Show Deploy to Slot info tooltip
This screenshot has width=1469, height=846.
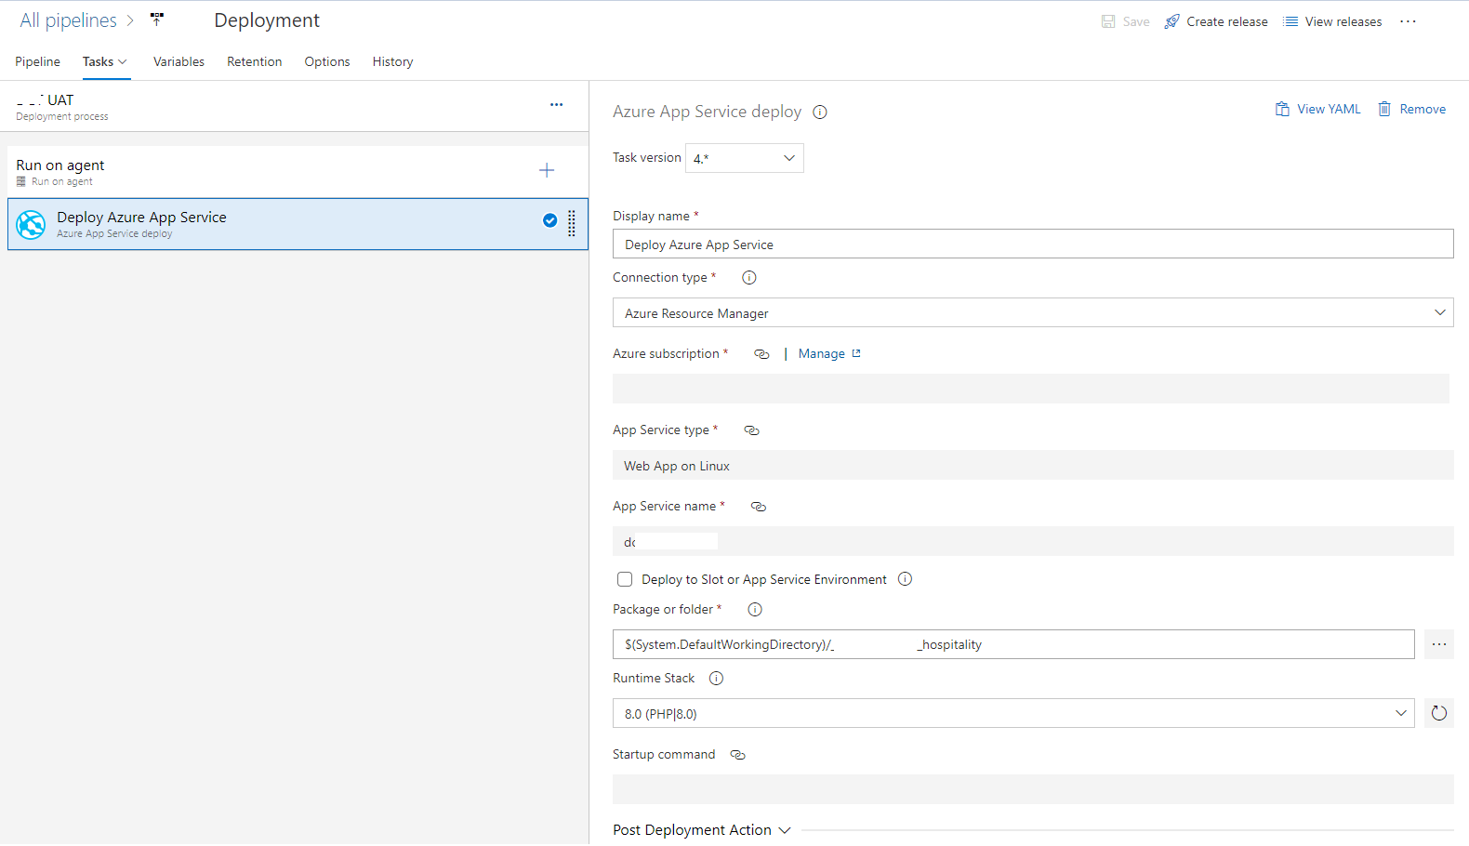tap(905, 579)
